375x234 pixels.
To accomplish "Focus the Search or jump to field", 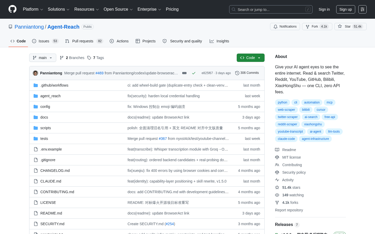I will [x=271, y=9].
